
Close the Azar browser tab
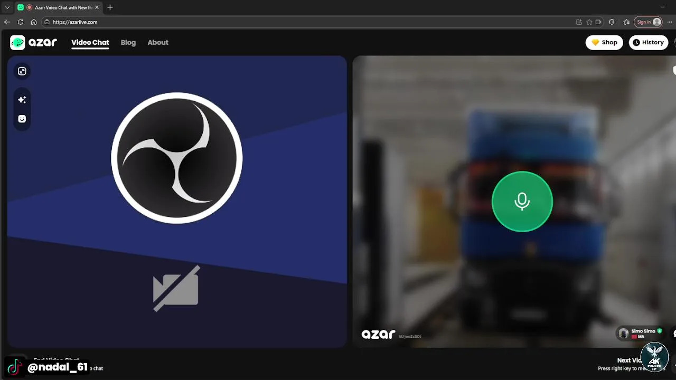click(97, 7)
